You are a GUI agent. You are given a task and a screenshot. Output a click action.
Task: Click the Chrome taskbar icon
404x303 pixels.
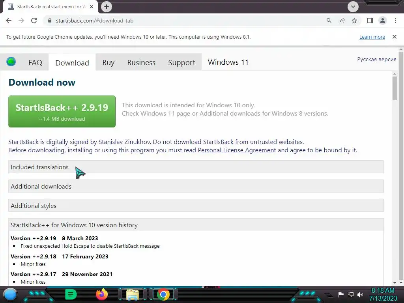[163, 294]
